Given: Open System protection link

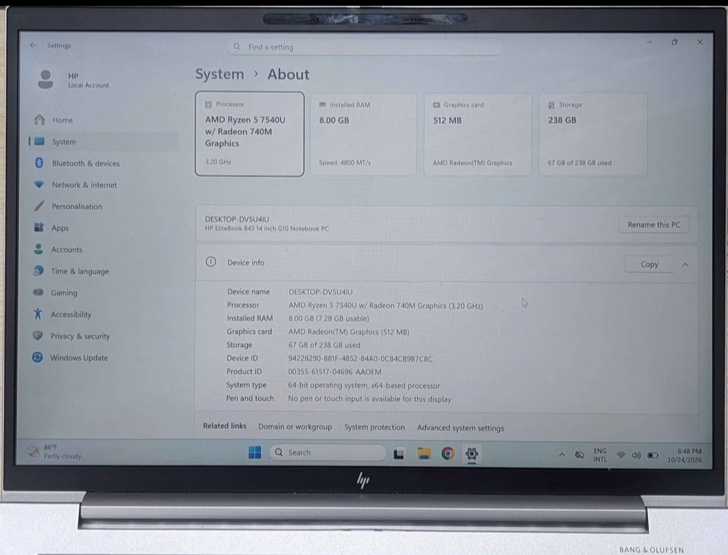Looking at the screenshot, I should point(375,428).
